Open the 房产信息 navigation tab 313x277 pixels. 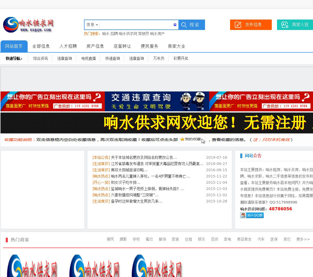coord(95,46)
